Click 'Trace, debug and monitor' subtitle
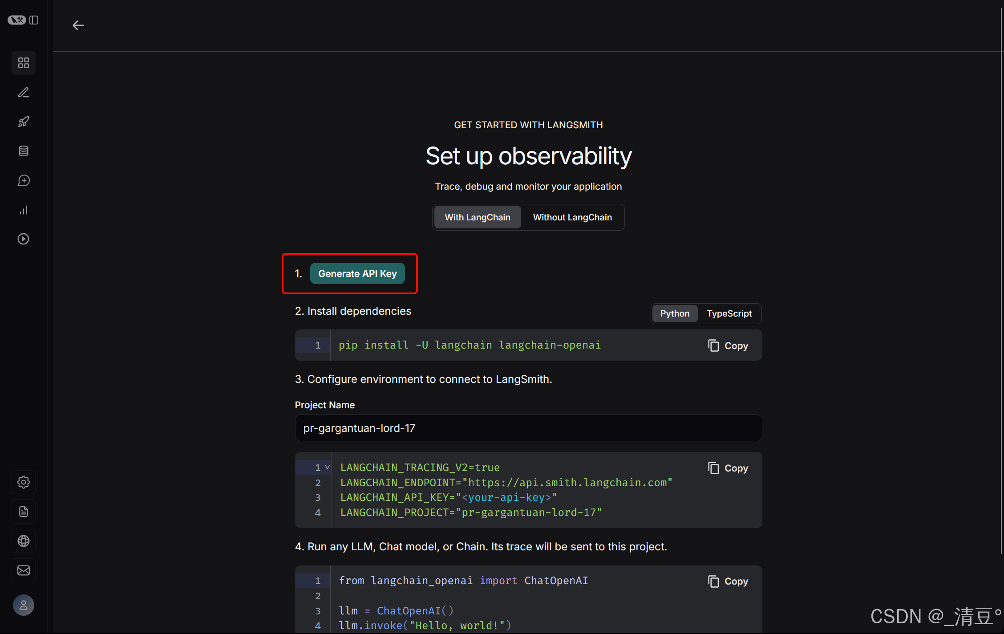 528,187
